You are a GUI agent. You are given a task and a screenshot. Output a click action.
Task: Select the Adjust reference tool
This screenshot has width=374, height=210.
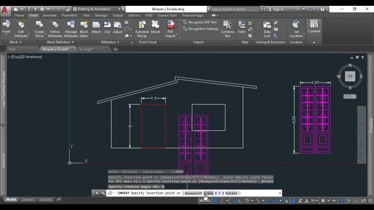(117, 27)
